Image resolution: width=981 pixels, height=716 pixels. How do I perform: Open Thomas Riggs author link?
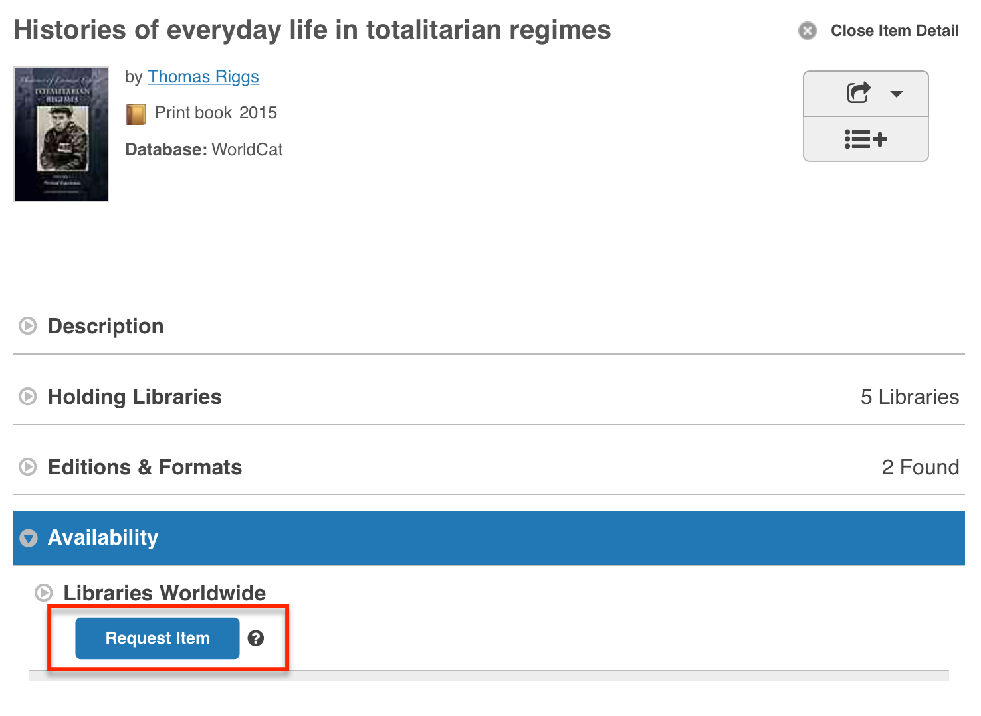pyautogui.click(x=203, y=77)
